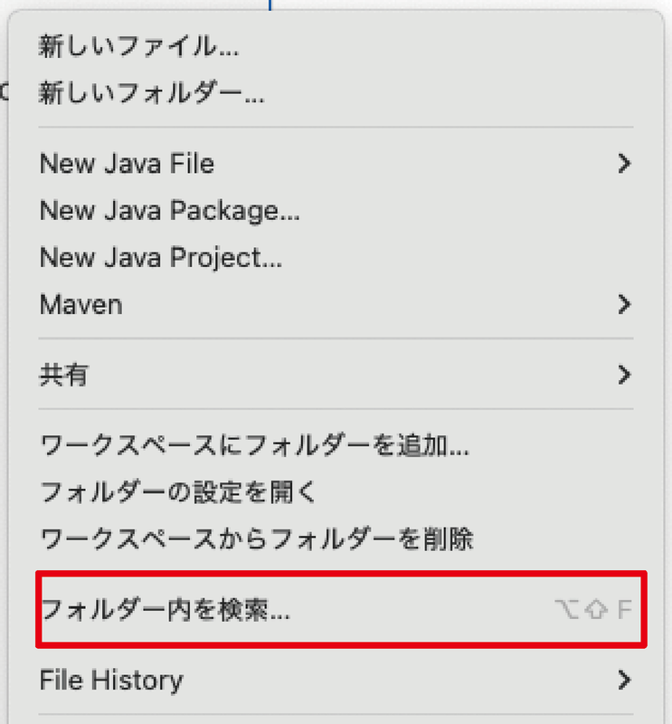Choose 新しいフォルダー... from context menu
The width and height of the screenshot is (672, 724).
coord(152,93)
